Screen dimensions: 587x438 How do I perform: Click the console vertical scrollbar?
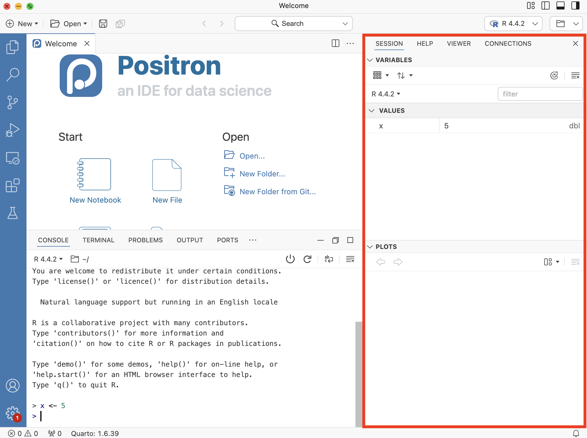coord(359,374)
